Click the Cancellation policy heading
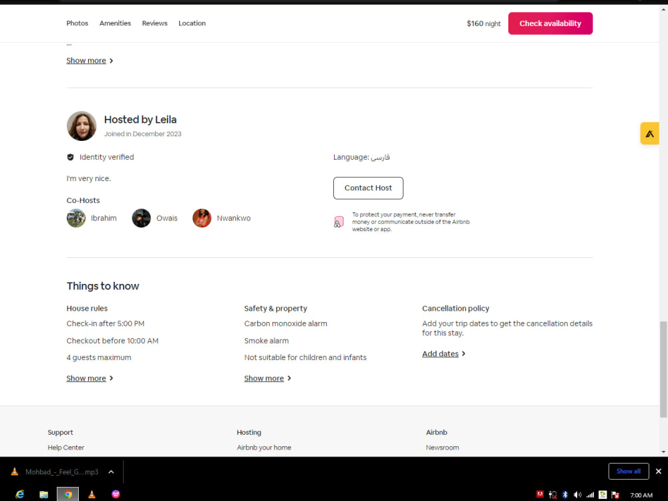The height and width of the screenshot is (501, 668). coord(456,309)
